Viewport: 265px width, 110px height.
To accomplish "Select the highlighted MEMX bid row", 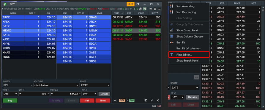I will click(x=29, y=30).
